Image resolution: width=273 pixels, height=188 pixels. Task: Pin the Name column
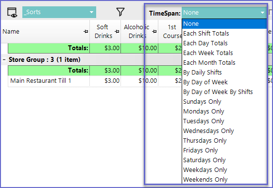85,32
